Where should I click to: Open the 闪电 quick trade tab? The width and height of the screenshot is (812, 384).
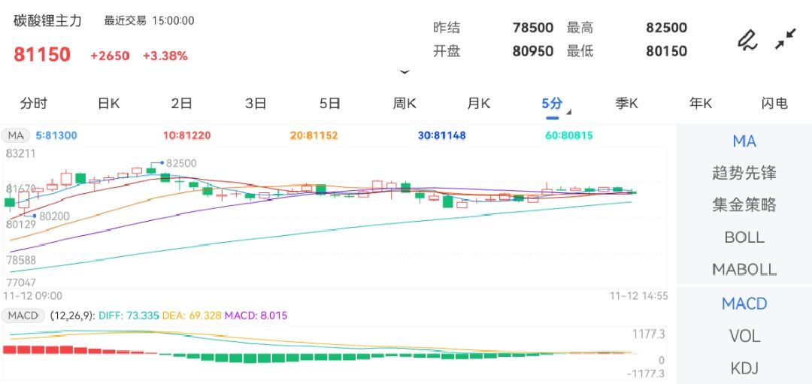(774, 104)
